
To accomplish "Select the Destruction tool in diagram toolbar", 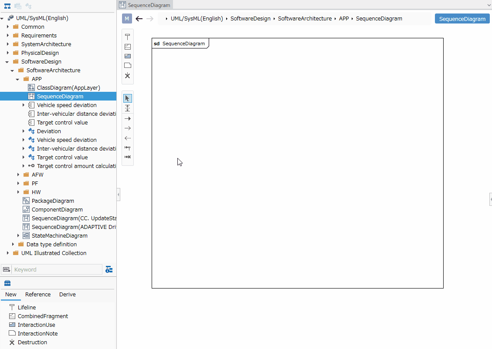I will pos(127,76).
